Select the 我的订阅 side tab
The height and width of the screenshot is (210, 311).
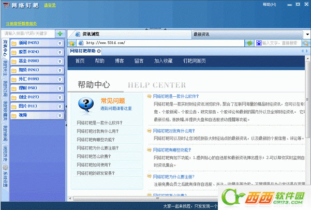[x=5, y=88]
